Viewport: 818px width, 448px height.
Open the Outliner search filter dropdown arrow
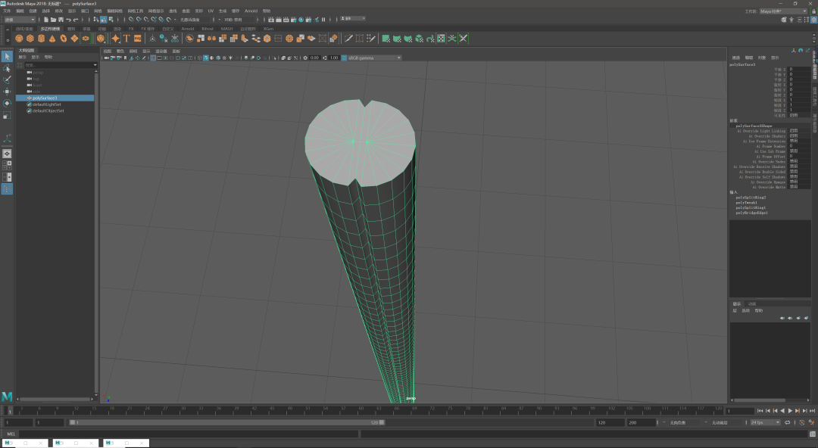95,65
